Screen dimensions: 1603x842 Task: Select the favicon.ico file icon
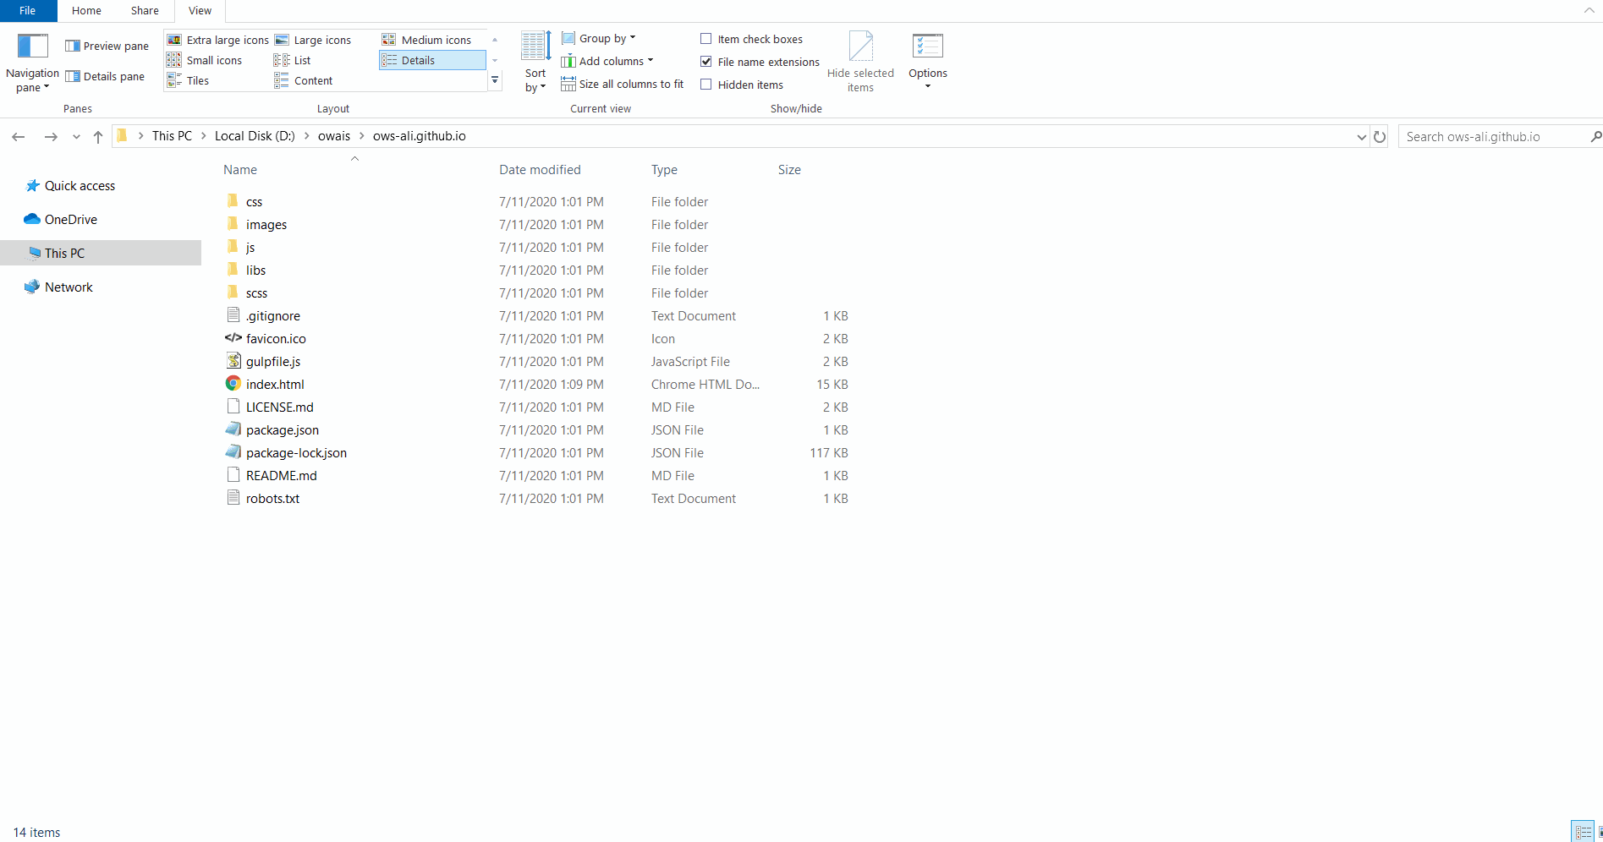[x=233, y=338]
